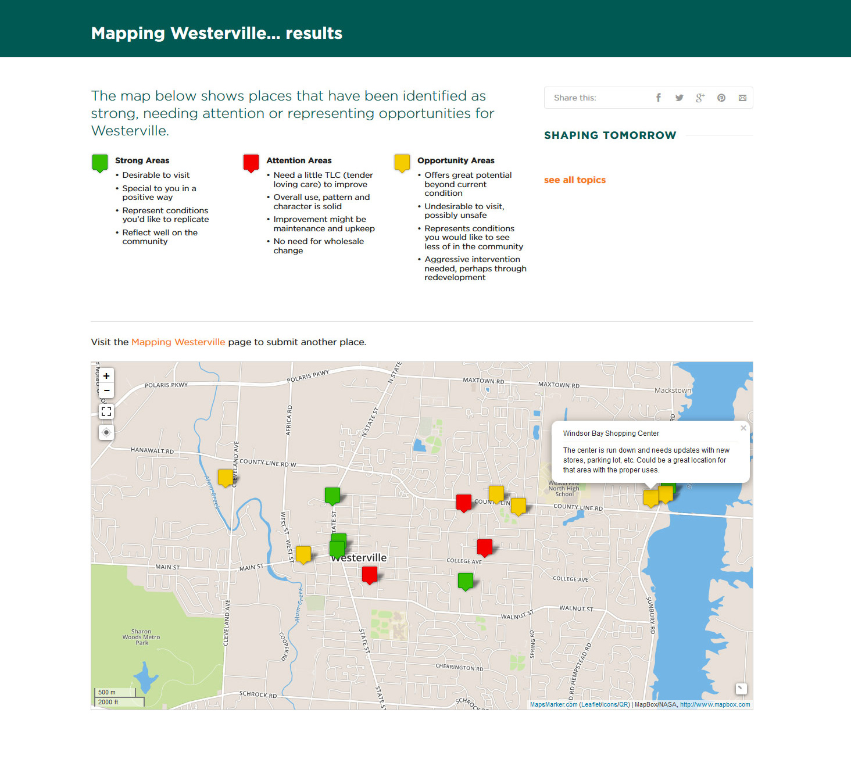The height and width of the screenshot is (781, 851).
Task: Expand the minimap in map corner
Action: tap(741, 689)
